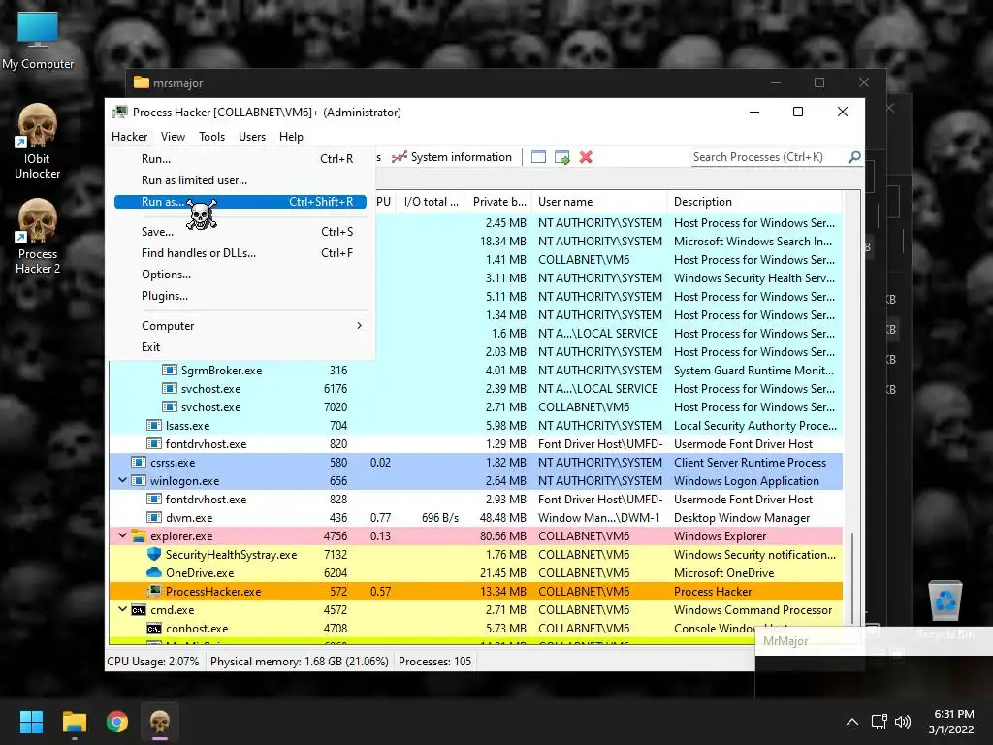This screenshot has width=993, height=745.
Task: Sort by the User name column header
Action: [x=599, y=202]
